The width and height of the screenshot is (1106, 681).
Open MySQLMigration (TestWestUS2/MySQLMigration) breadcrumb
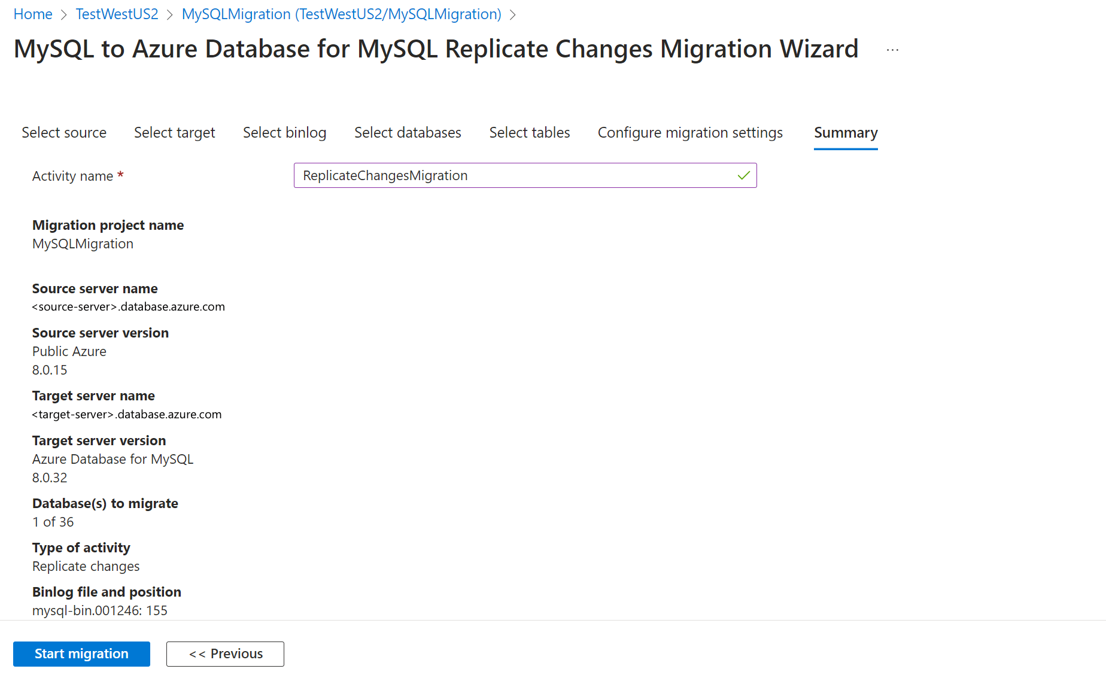tap(341, 14)
